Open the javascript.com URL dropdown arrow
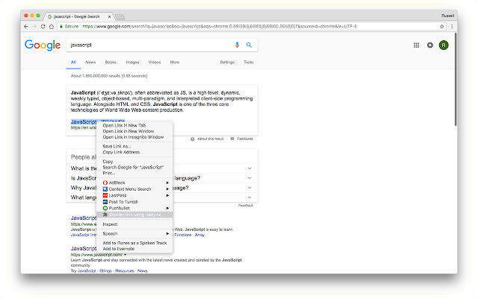Image resolution: width=478 pixels, height=298 pixels. point(125,255)
